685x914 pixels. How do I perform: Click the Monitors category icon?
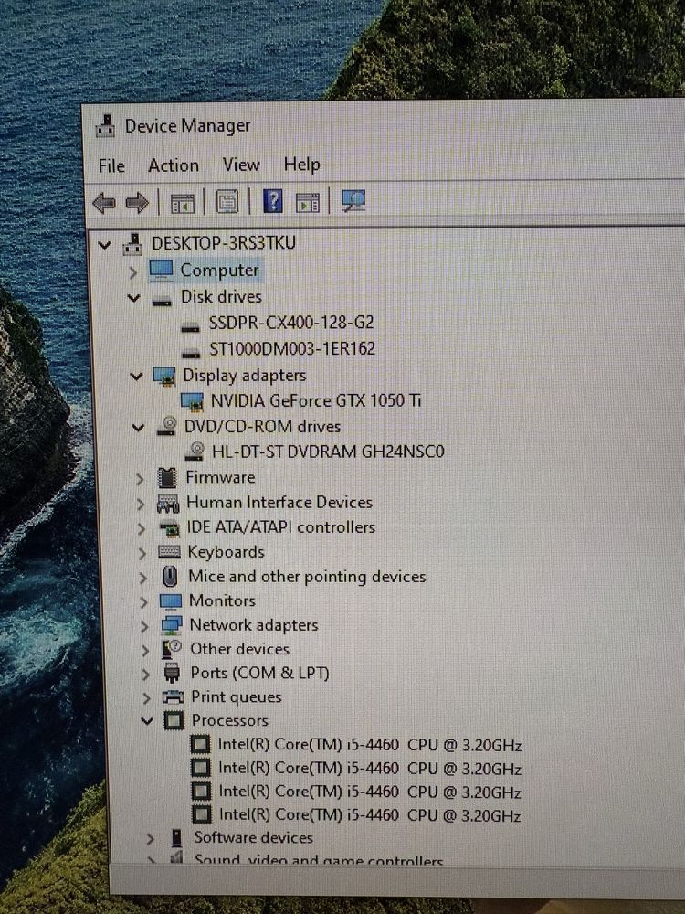click(171, 601)
